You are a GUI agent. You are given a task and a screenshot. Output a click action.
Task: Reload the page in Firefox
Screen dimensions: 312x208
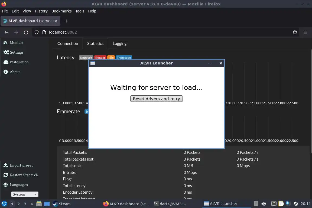coord(26,32)
